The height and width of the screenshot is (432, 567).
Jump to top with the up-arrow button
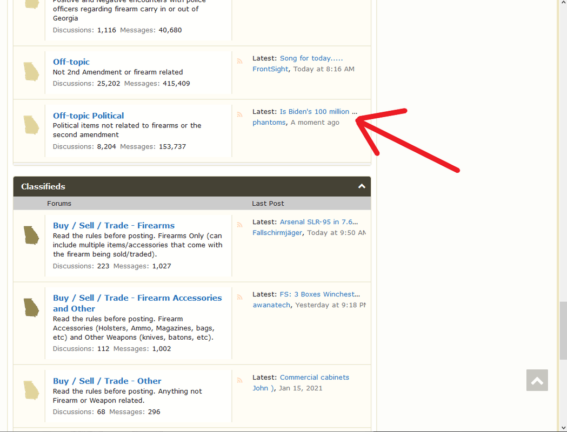coord(537,380)
